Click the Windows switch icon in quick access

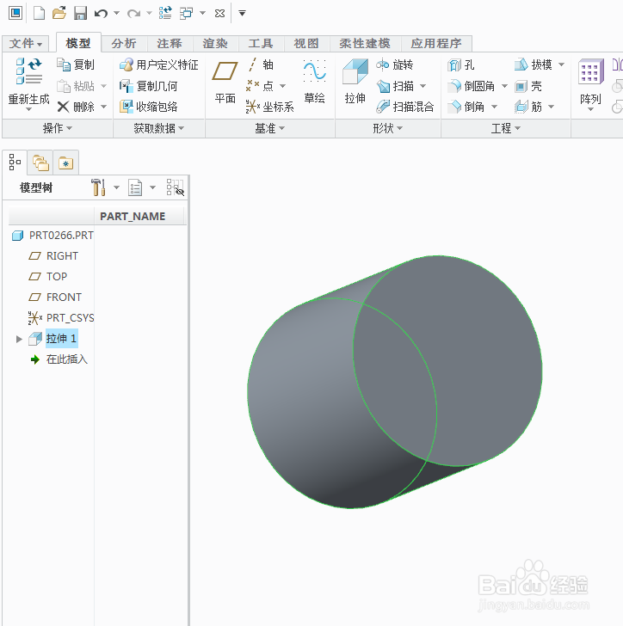186,13
